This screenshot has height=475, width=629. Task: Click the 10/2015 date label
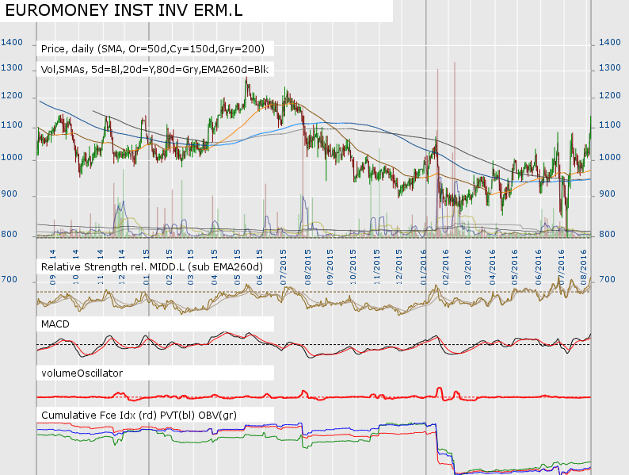(x=353, y=267)
